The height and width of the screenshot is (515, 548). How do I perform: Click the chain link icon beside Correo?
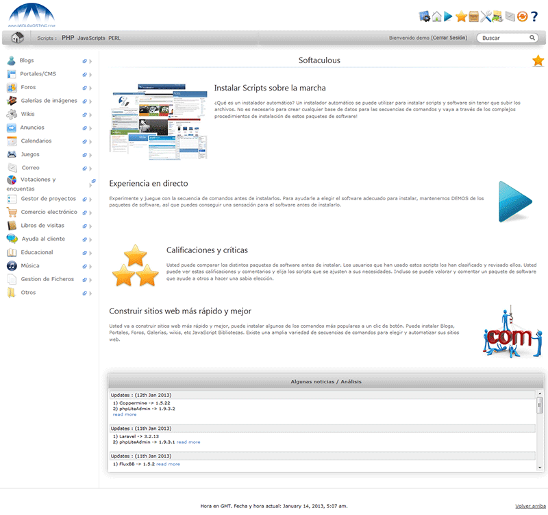tap(84, 168)
